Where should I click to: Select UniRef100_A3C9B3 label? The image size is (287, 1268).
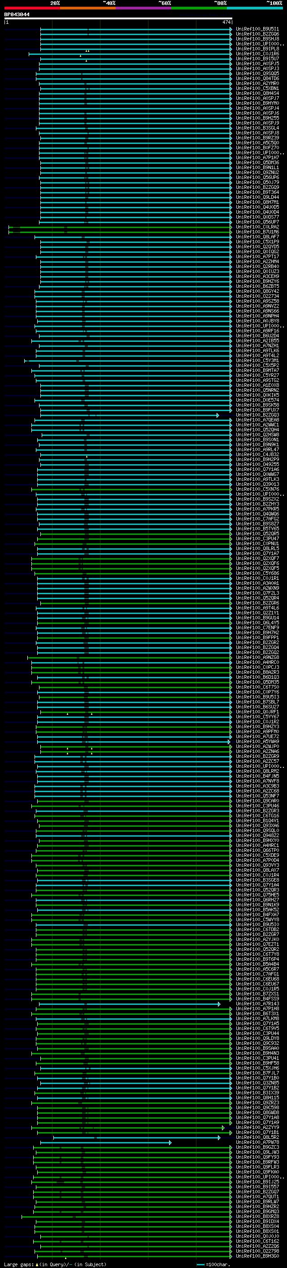[x=257, y=786]
